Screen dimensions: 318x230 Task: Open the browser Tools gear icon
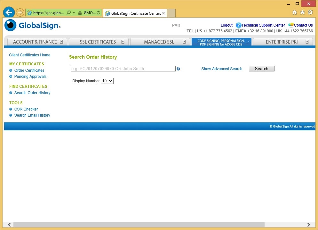click(x=310, y=12)
